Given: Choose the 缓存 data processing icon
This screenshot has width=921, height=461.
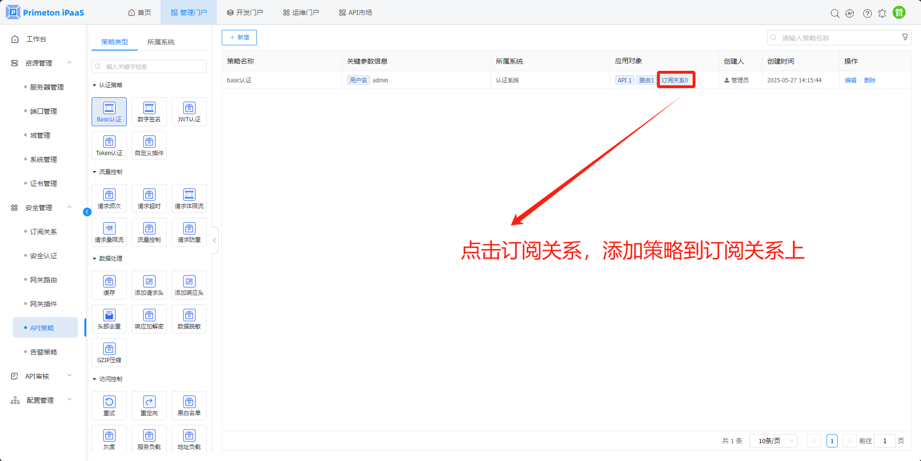Looking at the screenshot, I should (109, 285).
